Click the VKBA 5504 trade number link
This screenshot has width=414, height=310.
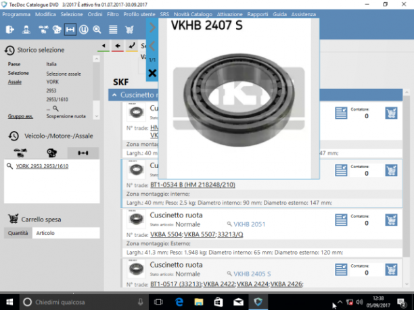click(x=166, y=234)
